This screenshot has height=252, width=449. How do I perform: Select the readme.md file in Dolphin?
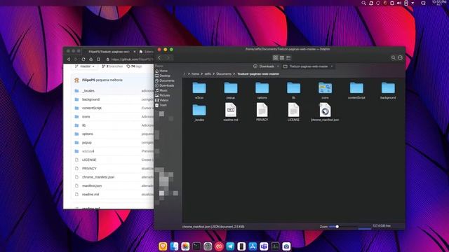[x=231, y=112]
